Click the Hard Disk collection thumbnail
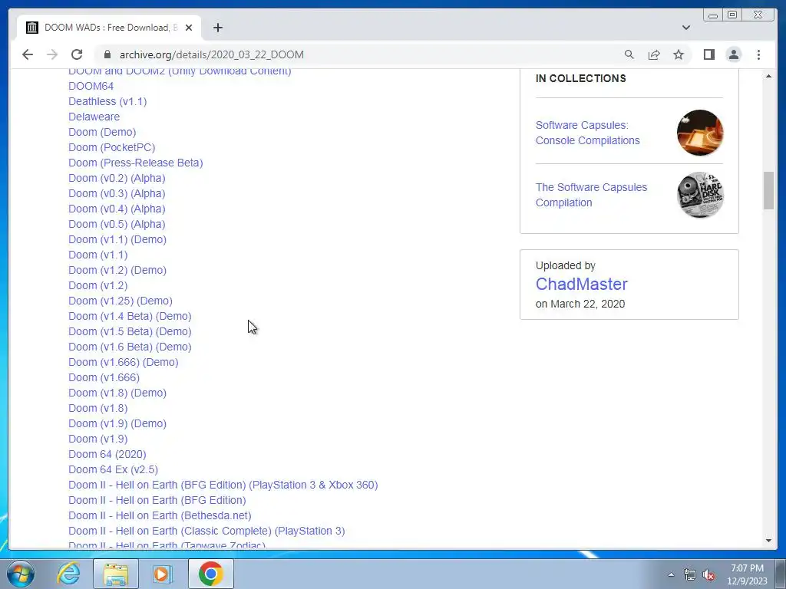 pyautogui.click(x=700, y=195)
